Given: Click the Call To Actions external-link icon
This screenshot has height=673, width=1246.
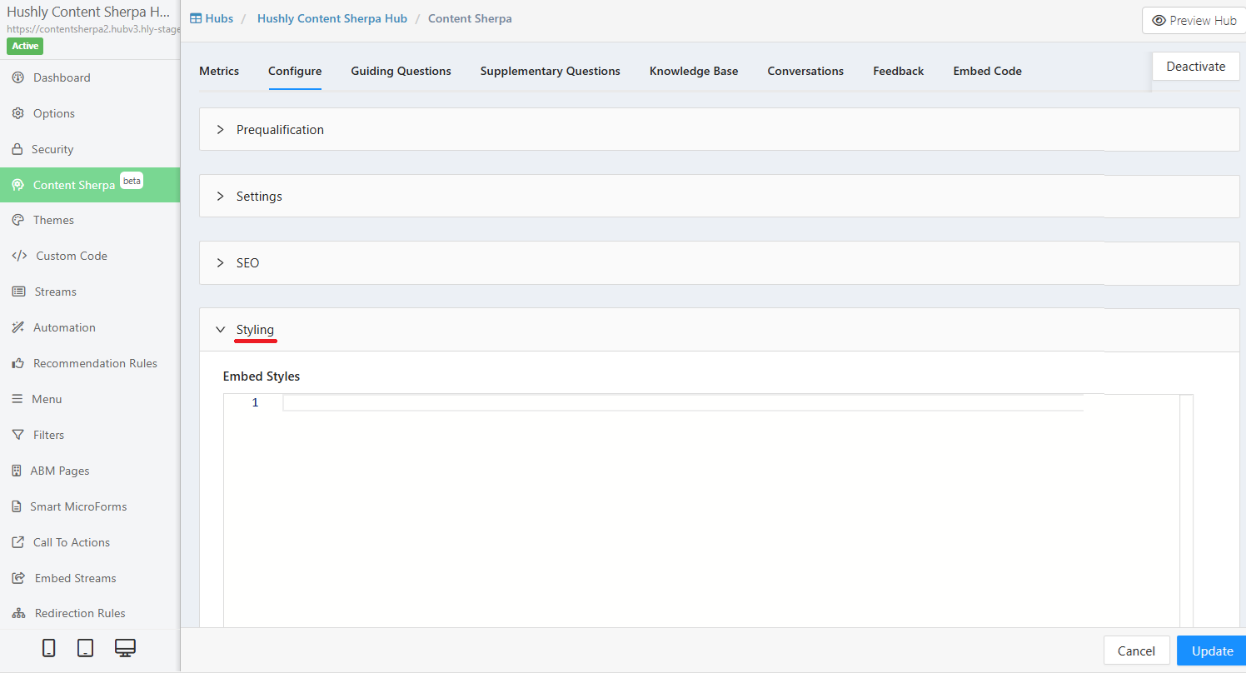Looking at the screenshot, I should click(x=17, y=542).
